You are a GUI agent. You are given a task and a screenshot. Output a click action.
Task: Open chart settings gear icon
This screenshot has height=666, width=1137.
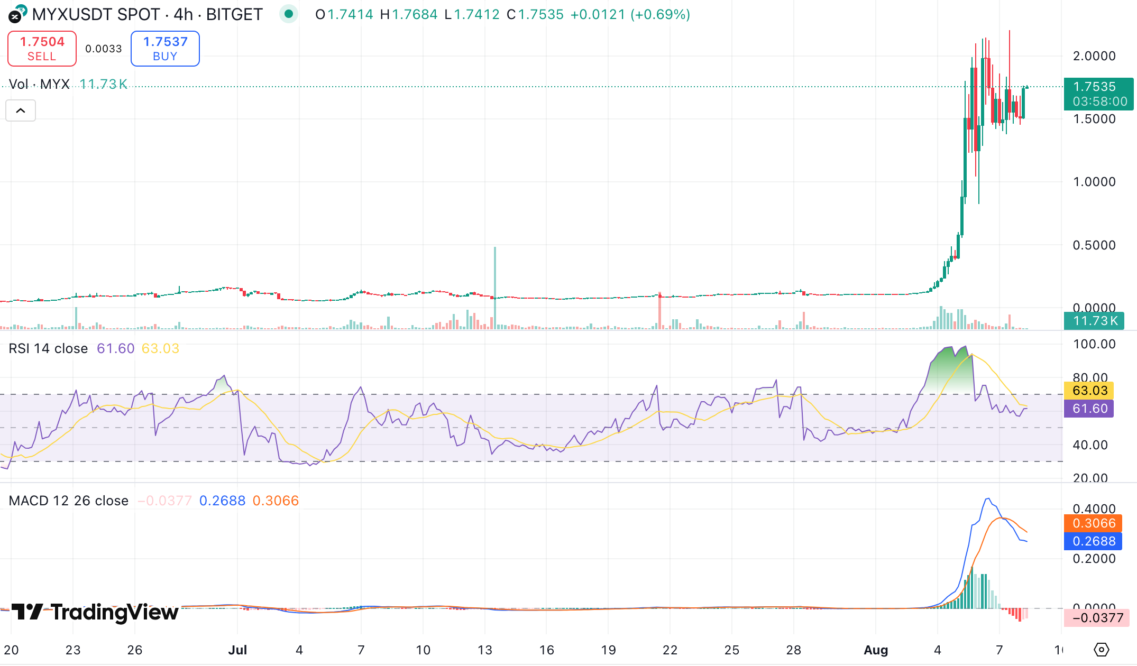[1101, 650]
